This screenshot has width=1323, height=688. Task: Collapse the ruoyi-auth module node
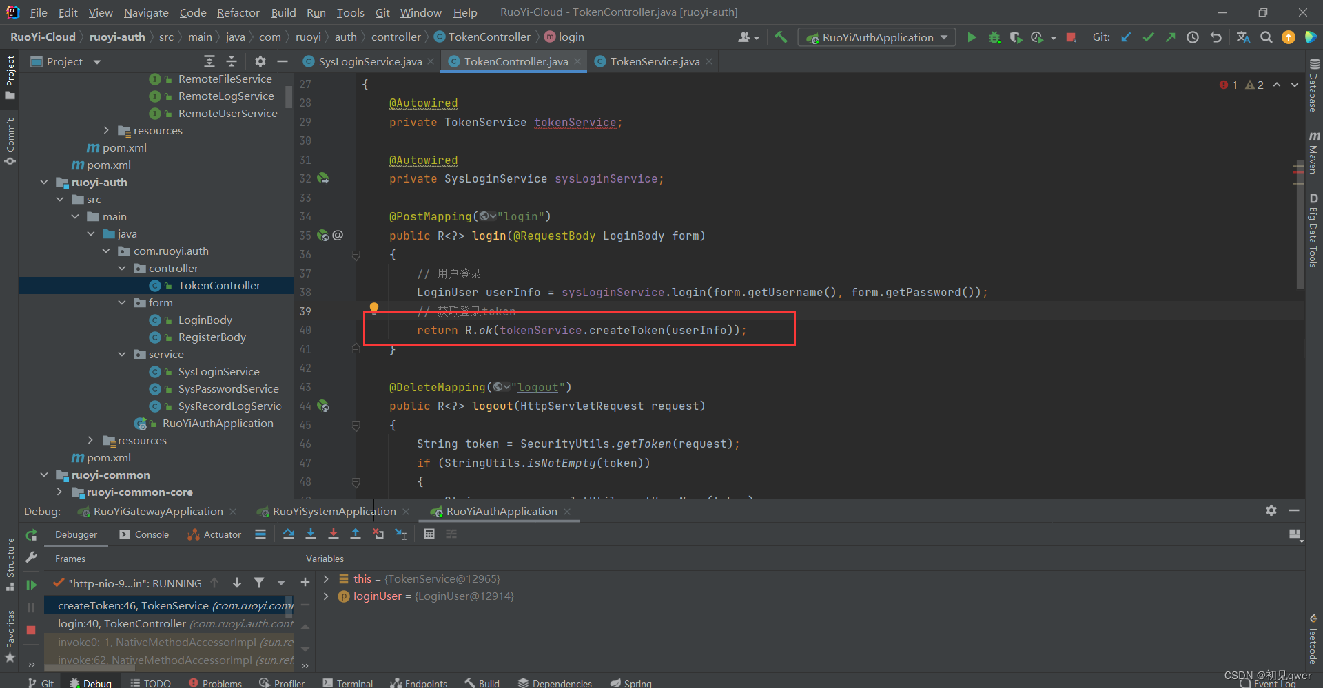pos(44,182)
